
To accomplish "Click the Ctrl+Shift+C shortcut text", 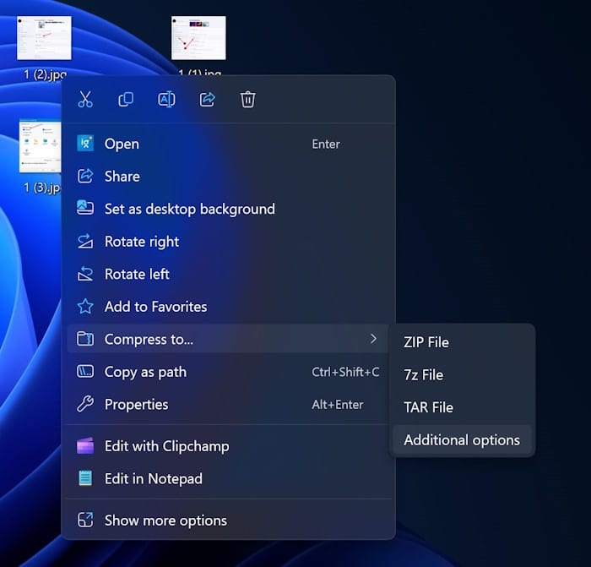I will (x=345, y=372).
